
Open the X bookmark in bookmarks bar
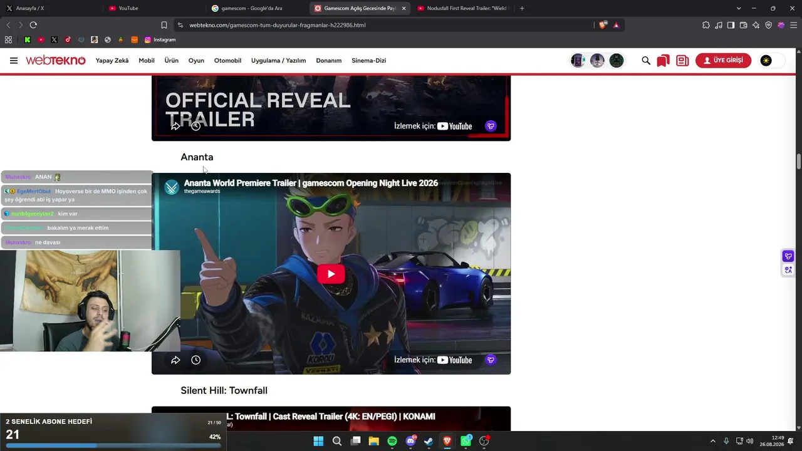[x=55, y=39]
